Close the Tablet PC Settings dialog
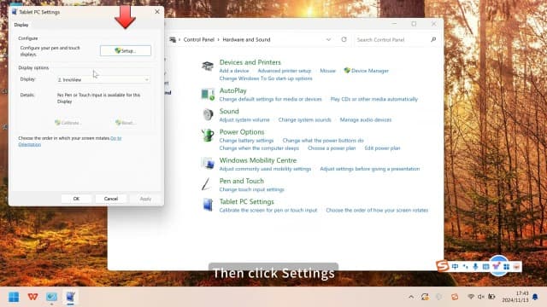 pyautogui.click(x=157, y=12)
